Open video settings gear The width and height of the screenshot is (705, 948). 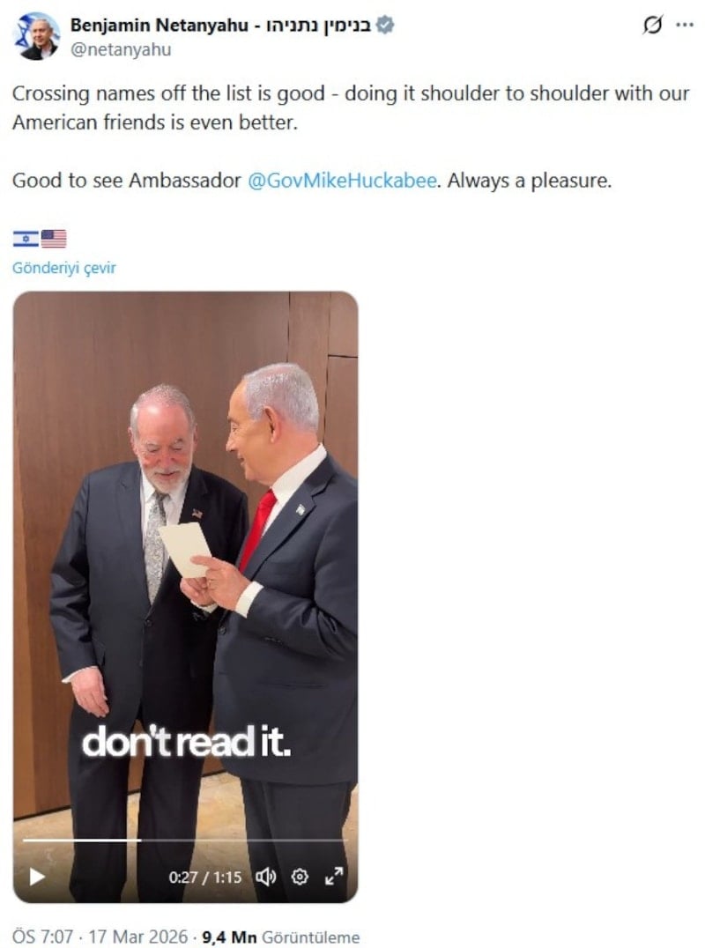(x=300, y=877)
